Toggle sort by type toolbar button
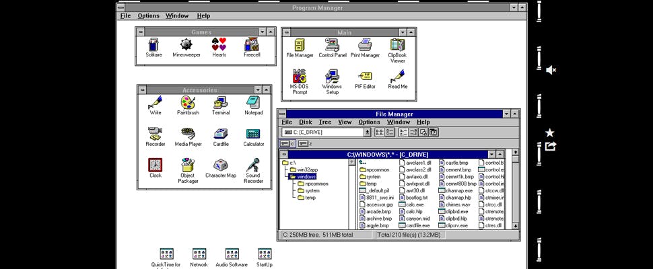Screen dimensions: 653x269 (413, 132)
